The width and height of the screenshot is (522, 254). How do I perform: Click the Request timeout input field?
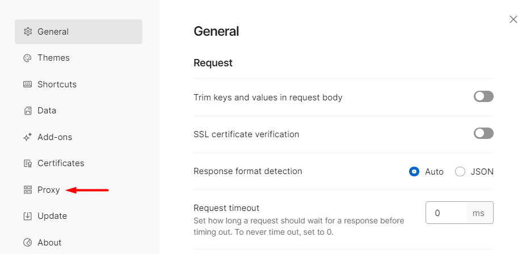[447, 213]
